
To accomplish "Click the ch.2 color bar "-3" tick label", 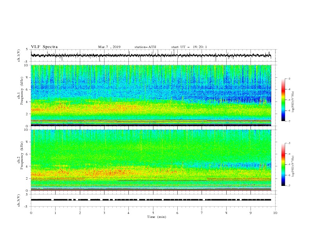I will 289,143.
